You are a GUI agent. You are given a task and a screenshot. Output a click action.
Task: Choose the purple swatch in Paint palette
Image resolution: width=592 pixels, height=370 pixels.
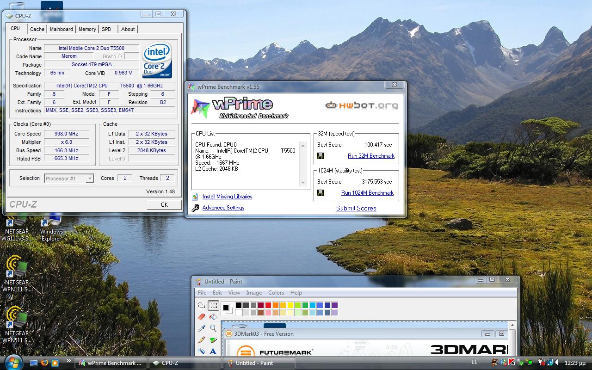click(x=335, y=305)
